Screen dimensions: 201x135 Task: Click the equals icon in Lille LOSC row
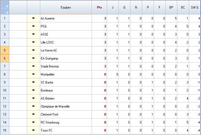(x=34, y=42)
